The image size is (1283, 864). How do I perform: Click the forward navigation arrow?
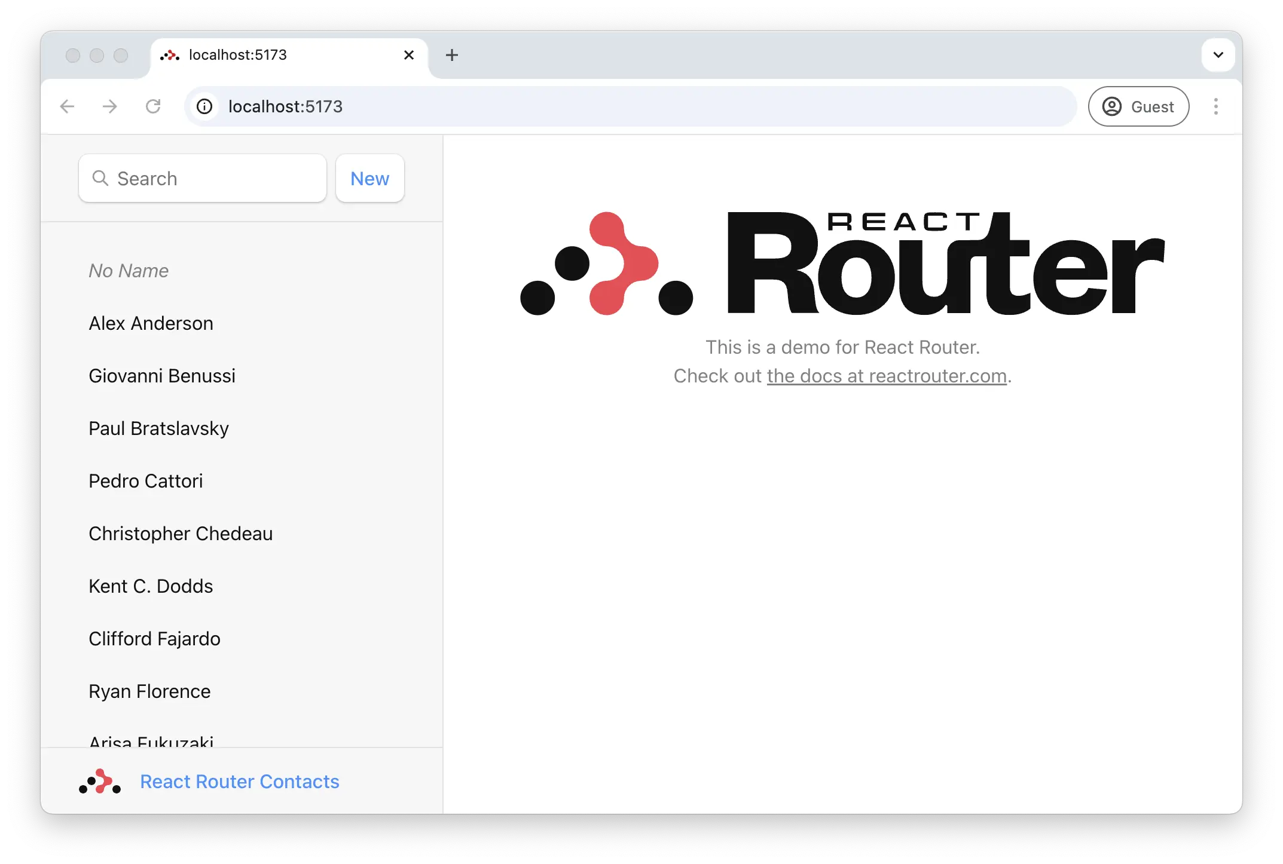click(x=110, y=106)
